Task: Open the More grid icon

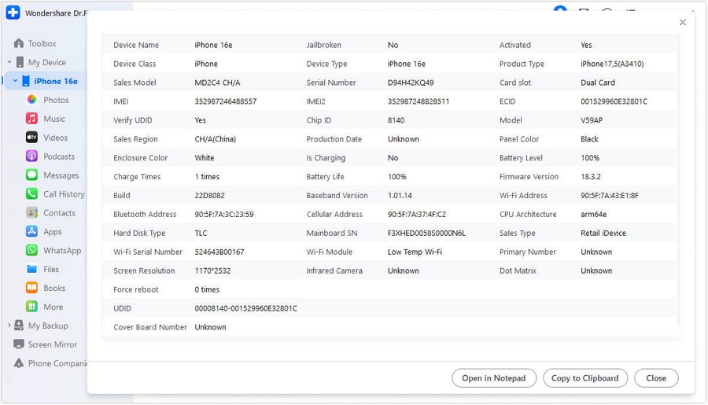Action: pyautogui.click(x=31, y=307)
